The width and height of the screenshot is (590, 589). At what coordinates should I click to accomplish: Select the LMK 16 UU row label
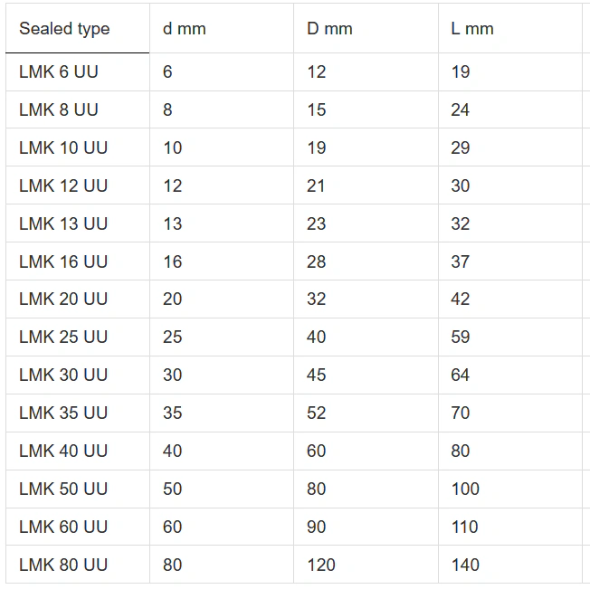click(x=63, y=261)
